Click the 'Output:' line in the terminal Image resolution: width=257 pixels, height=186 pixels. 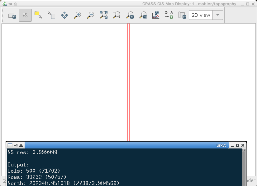(x=18, y=165)
